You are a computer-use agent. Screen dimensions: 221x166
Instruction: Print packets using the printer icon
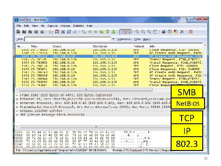pos(75,32)
